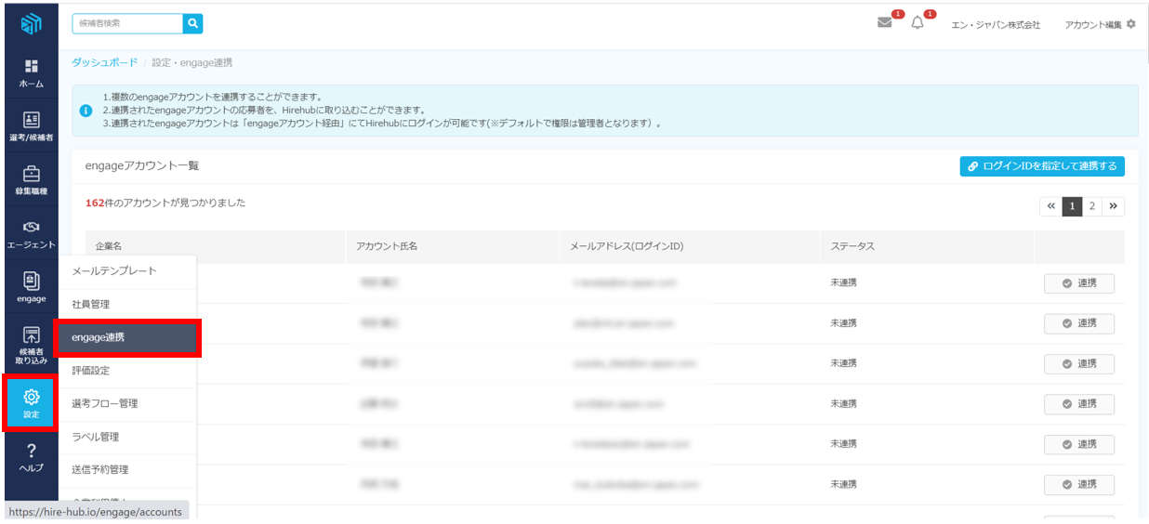
Task: Click the engage sidebar icon
Action: (x=31, y=288)
